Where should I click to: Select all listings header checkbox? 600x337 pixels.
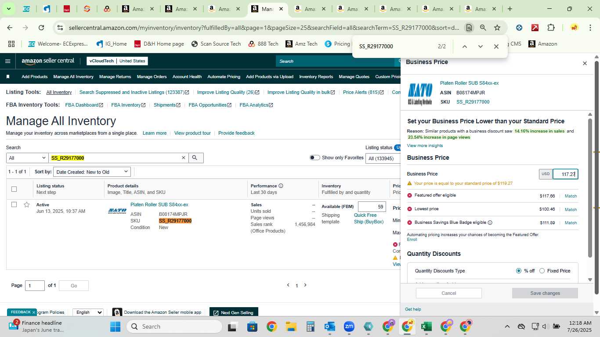coord(14,189)
